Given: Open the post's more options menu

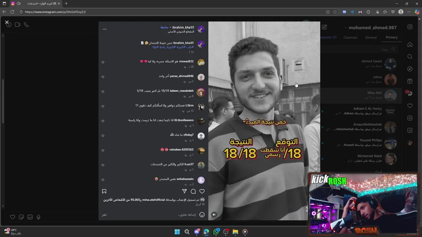Looking at the screenshot, I should (105, 29).
